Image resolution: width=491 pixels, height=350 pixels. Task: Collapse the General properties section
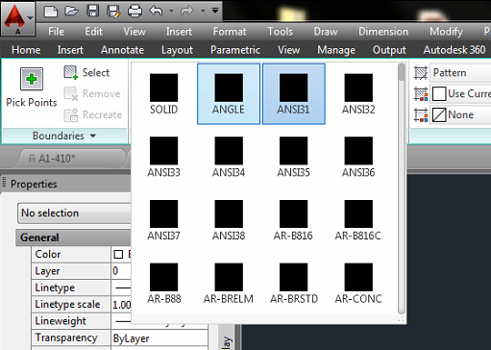click(x=73, y=237)
